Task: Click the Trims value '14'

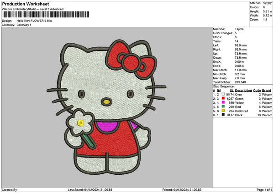Action: [237, 41]
